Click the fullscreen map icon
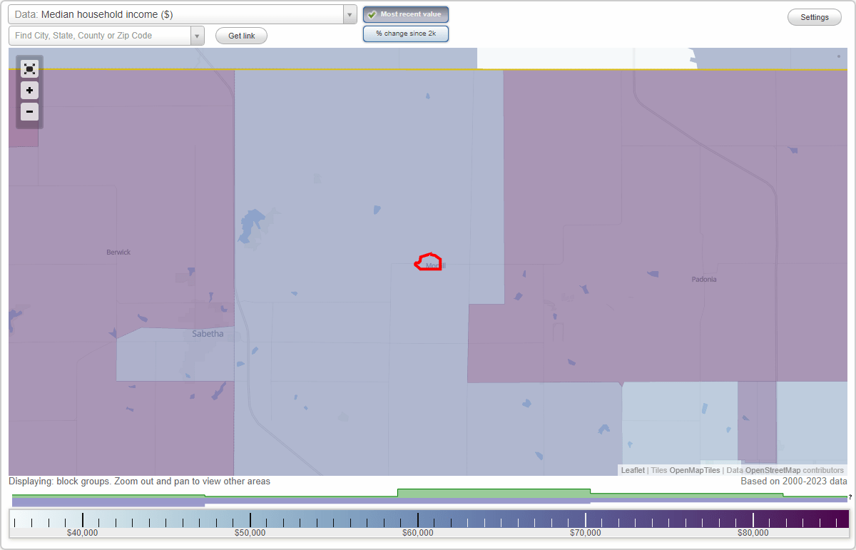The image size is (856, 550). 29,68
